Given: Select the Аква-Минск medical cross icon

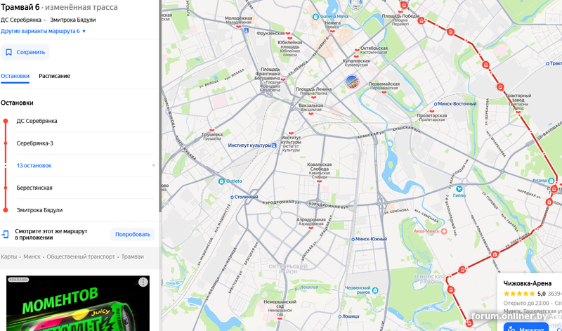Looking at the screenshot, I should pos(445,231).
